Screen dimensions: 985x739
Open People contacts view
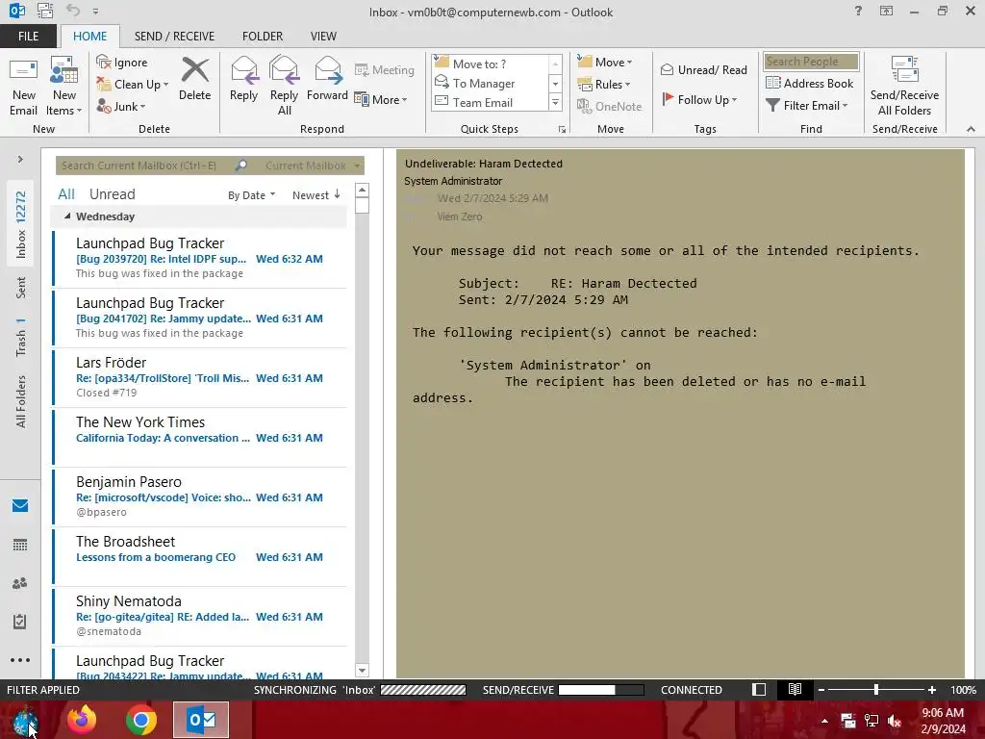click(x=20, y=583)
